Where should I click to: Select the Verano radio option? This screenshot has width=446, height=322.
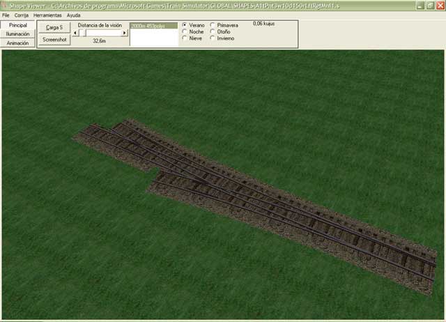(185, 25)
